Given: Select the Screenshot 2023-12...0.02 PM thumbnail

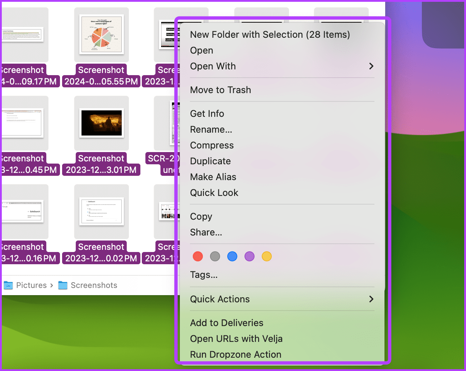Looking at the screenshot, I should point(102,211).
